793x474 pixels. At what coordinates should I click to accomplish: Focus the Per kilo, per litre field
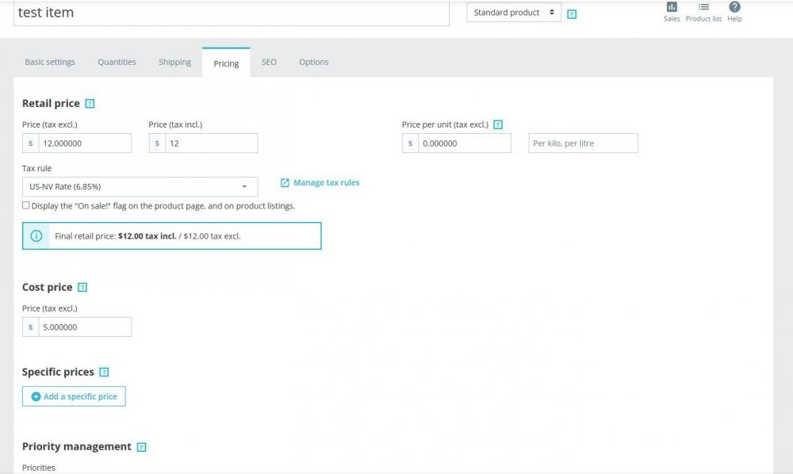(583, 143)
